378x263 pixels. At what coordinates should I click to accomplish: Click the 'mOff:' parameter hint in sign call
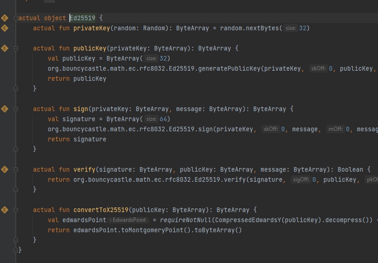(x=335, y=129)
